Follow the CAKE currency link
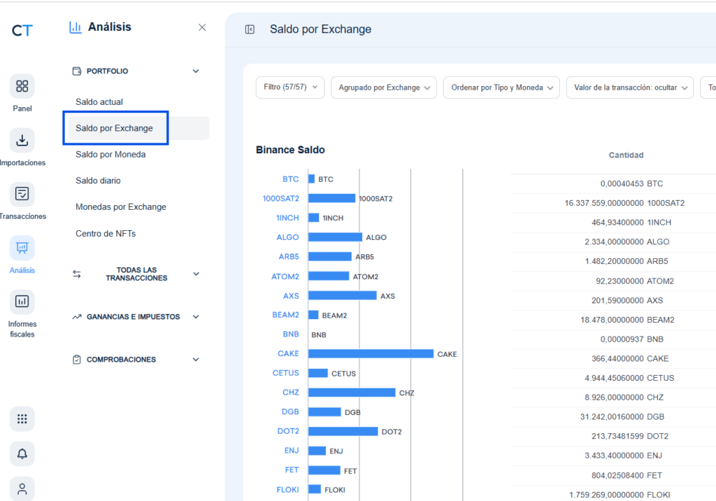 tap(288, 353)
